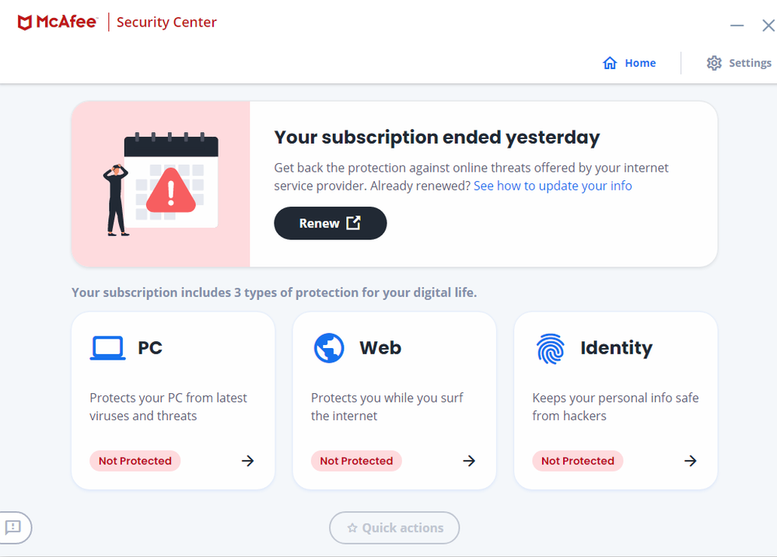
Task: Open the Settings menu label
Action: pyautogui.click(x=750, y=63)
